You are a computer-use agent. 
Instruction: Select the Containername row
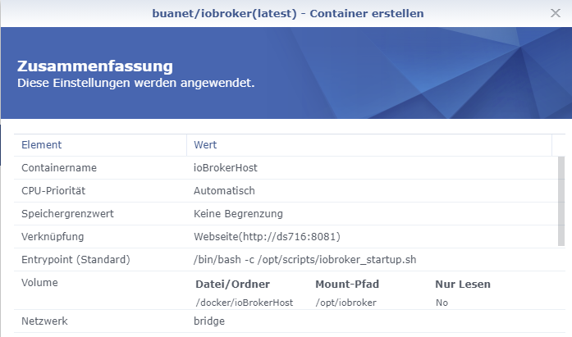click(x=286, y=168)
